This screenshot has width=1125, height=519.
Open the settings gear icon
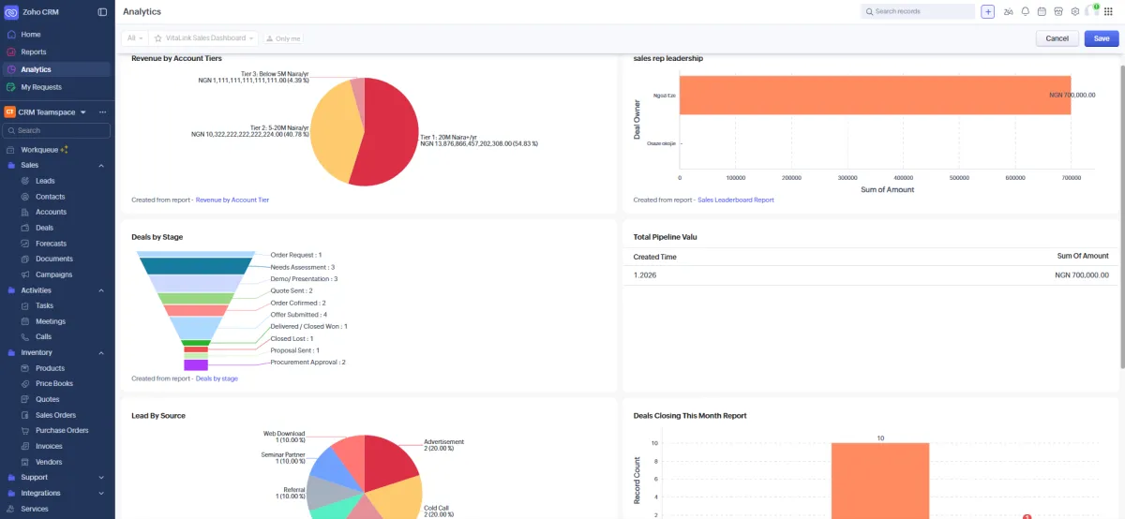(x=1075, y=11)
